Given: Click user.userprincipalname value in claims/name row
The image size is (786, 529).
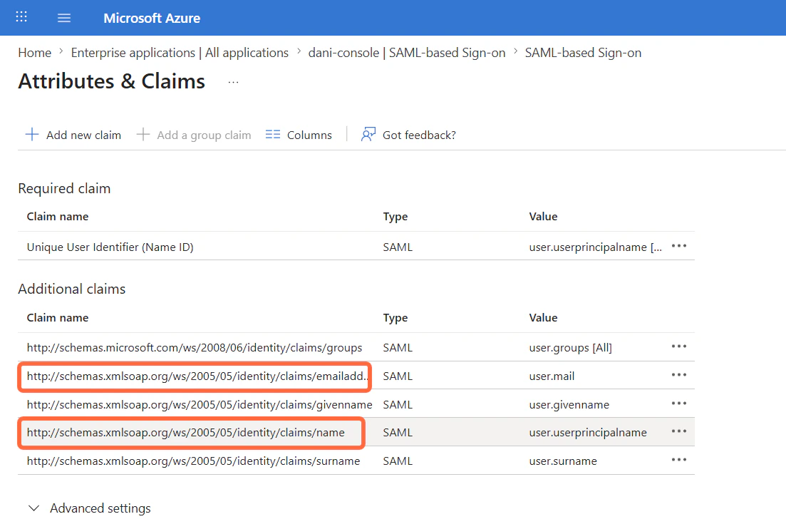Looking at the screenshot, I should [587, 432].
